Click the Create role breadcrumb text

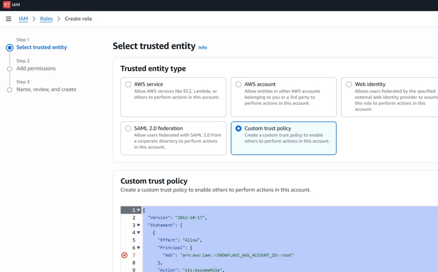click(x=79, y=19)
